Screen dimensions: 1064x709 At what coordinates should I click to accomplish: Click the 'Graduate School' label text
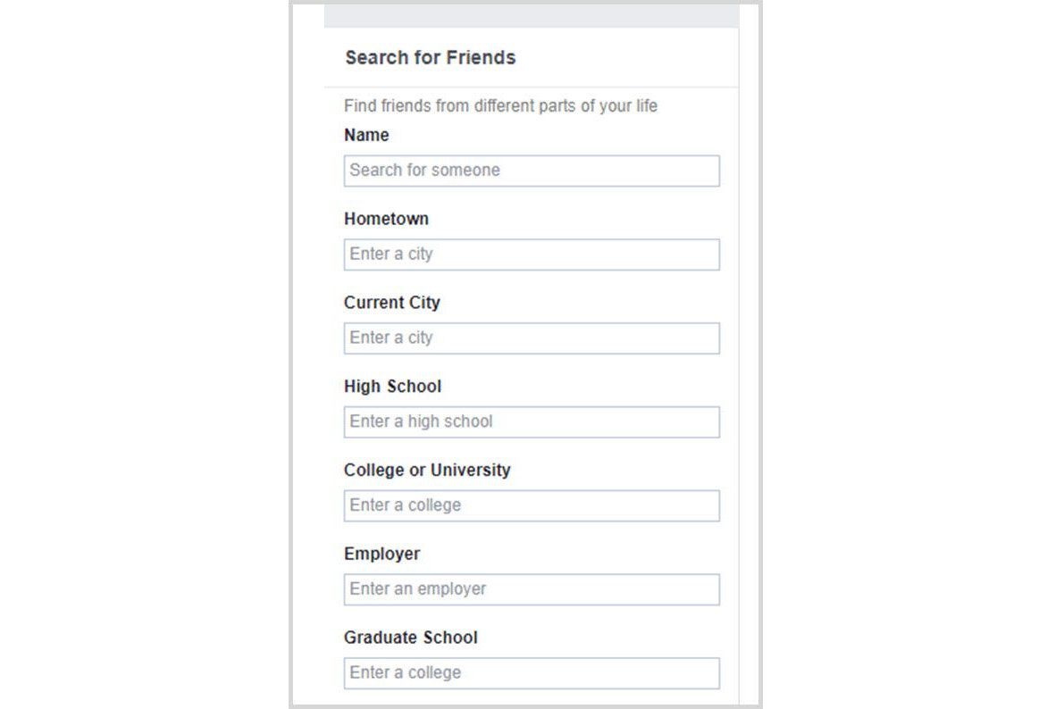coord(411,638)
